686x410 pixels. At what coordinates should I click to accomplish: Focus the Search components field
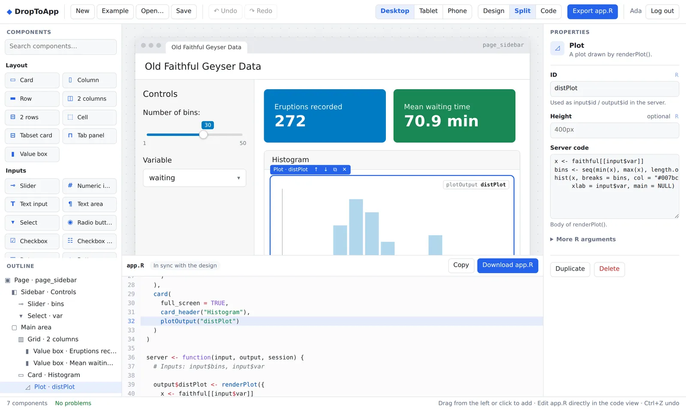tap(60, 47)
